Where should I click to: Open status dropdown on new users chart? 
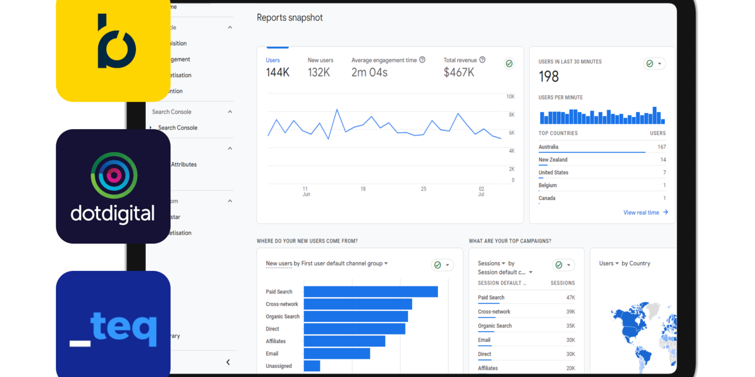tap(443, 265)
